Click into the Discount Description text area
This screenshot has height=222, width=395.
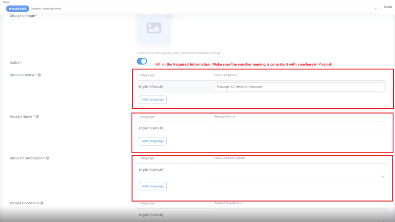pos(299,171)
